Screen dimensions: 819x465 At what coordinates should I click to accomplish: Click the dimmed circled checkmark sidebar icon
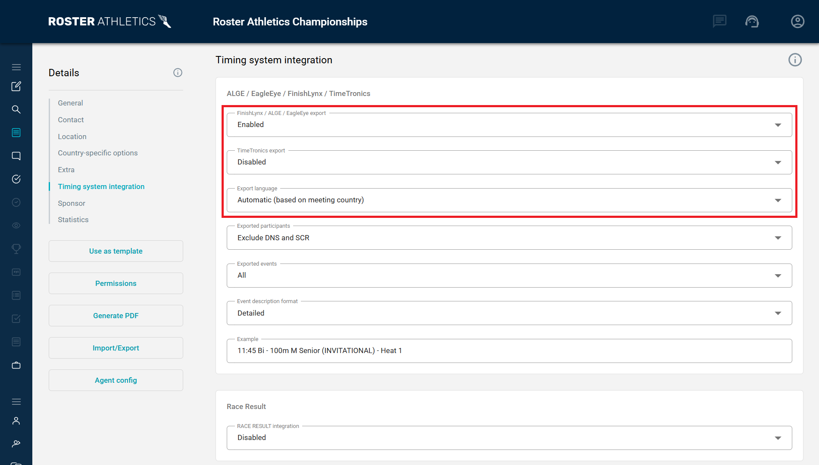(16, 202)
